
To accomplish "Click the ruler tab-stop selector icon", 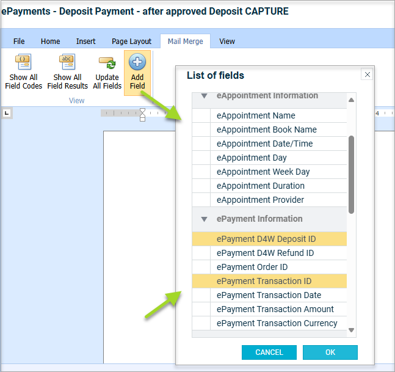I will (x=6, y=112).
